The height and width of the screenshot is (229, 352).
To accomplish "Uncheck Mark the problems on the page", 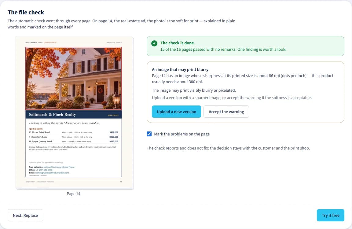I will click(x=149, y=134).
